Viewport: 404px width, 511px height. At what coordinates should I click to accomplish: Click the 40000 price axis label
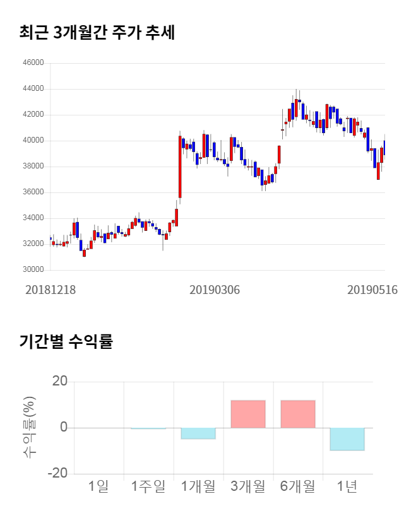33,141
